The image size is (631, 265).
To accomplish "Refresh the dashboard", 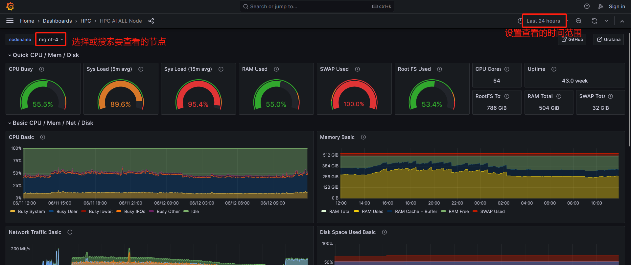I will [x=594, y=21].
